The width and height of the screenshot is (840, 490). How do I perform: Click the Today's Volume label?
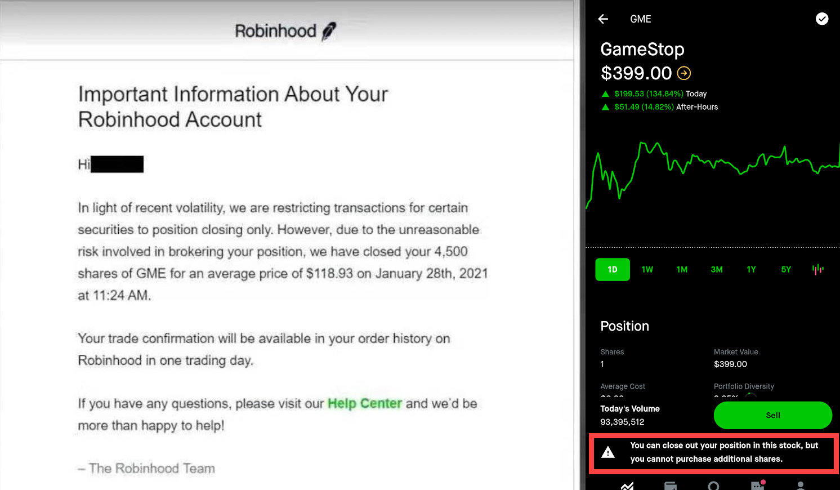point(630,409)
